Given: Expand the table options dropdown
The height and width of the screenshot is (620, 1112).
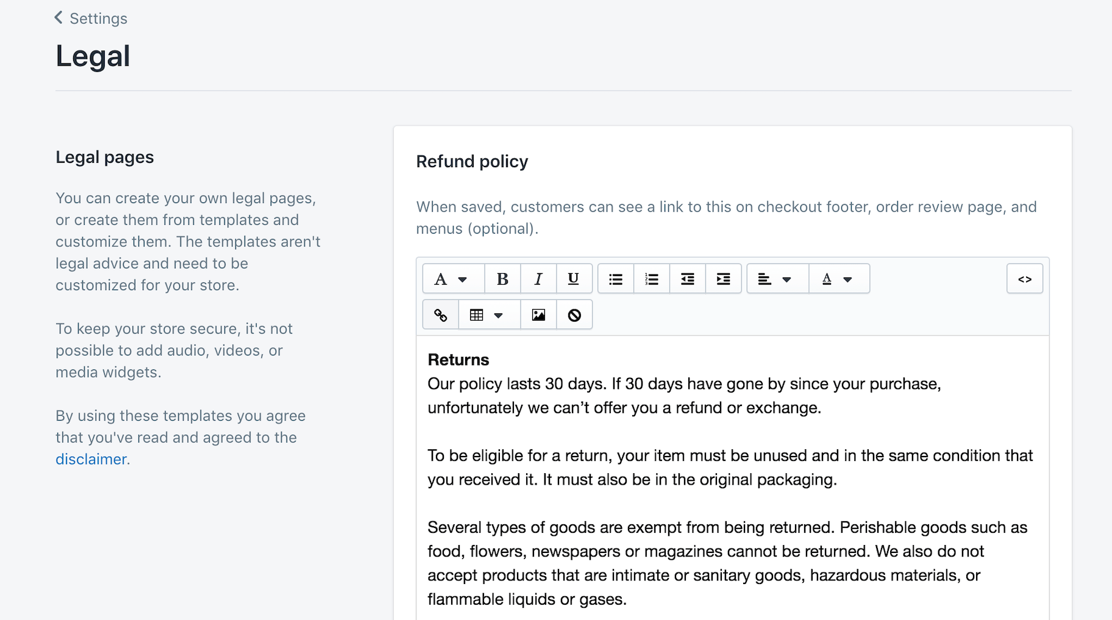Looking at the screenshot, I should (x=500, y=315).
